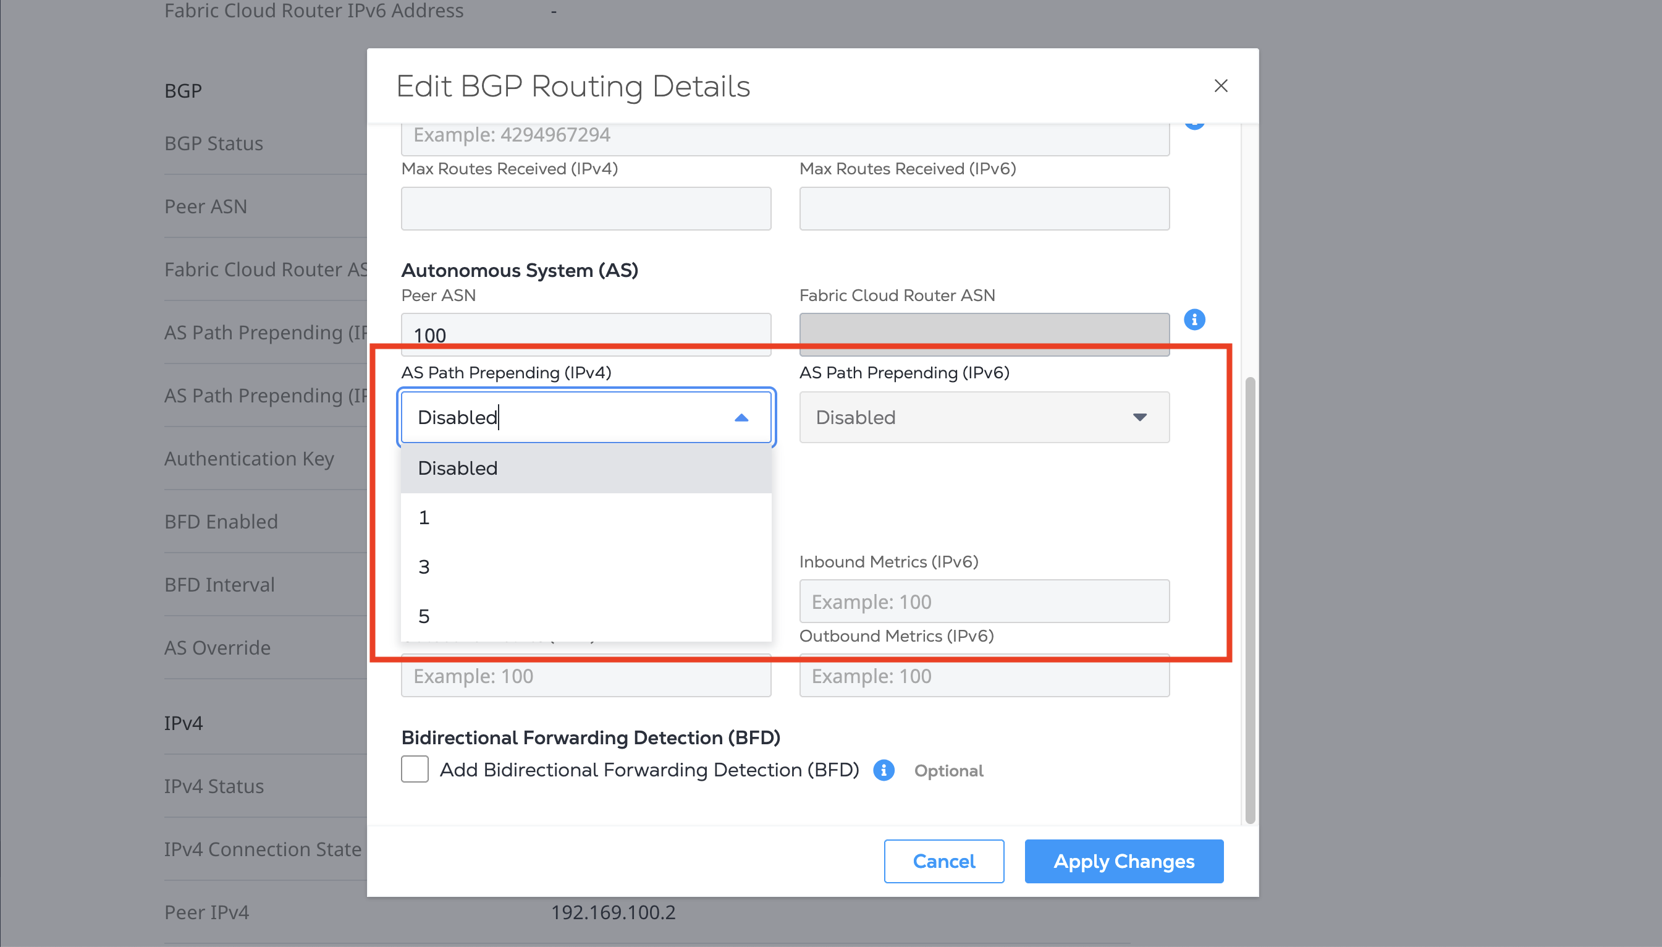1662x947 pixels.
Task: Click Inbound Metrics (IPv6) input field
Action: pyautogui.click(x=984, y=601)
